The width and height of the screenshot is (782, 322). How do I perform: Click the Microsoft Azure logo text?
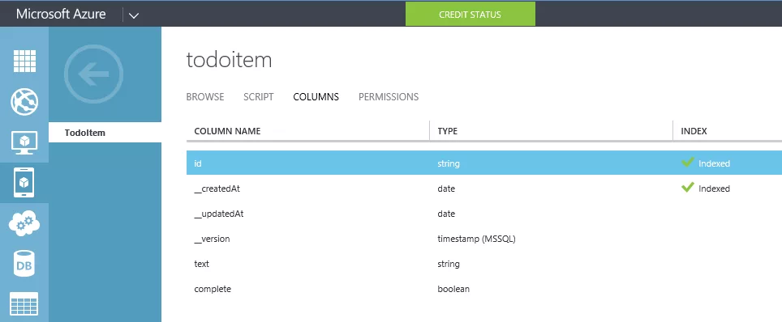(x=61, y=14)
